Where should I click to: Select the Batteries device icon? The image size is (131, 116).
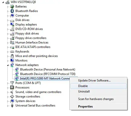tap(12, 6)
